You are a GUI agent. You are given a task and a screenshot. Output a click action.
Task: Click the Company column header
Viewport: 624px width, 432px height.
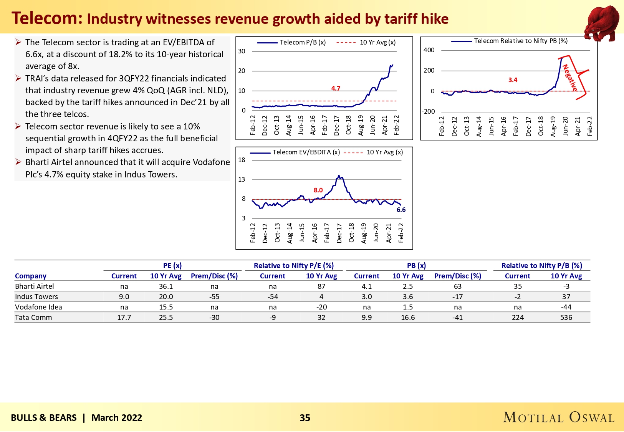pos(31,276)
